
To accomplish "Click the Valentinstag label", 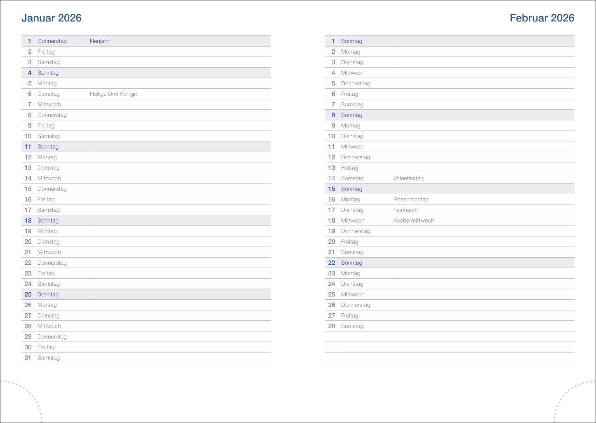I will [408, 179].
